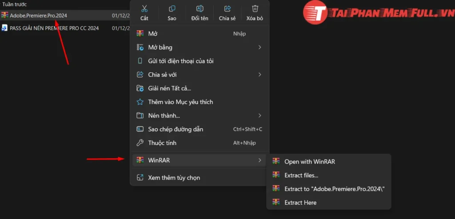The image size is (455, 219).
Task: Click the Nhập shortcut text beside Mở
Action: 239,34
